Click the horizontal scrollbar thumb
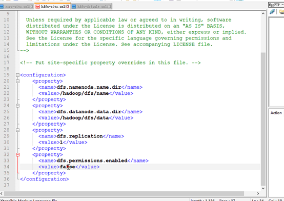 click(x=124, y=194)
